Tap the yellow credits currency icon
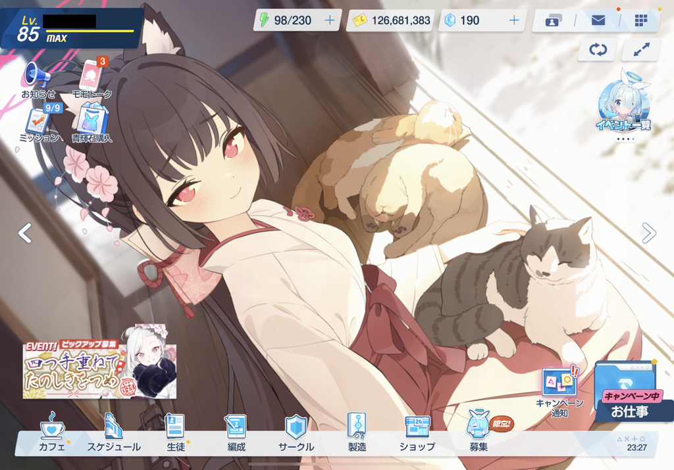Image resolution: width=674 pixels, height=470 pixels. 360,20
